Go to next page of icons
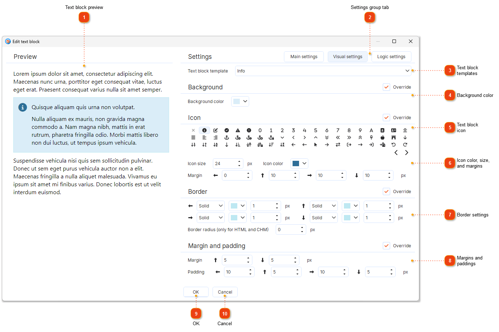The image size is (499, 332). pyautogui.click(x=406, y=153)
